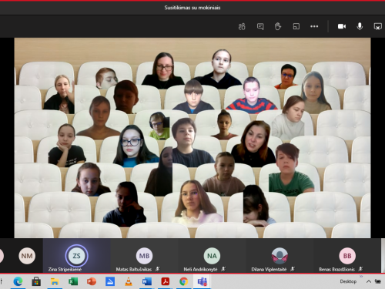Click the BB avatar of Benas Brazdžionis
Screen dimensions: 385x289
(x=347, y=256)
